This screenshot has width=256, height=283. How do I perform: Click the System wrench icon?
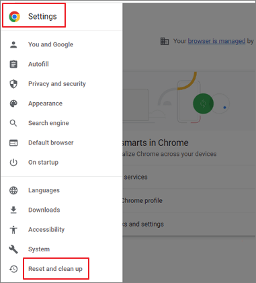pyautogui.click(x=13, y=249)
